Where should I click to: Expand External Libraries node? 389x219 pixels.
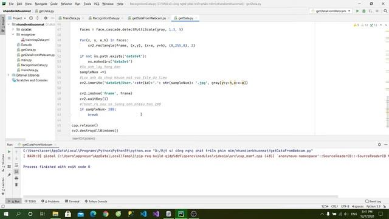pos(9,75)
